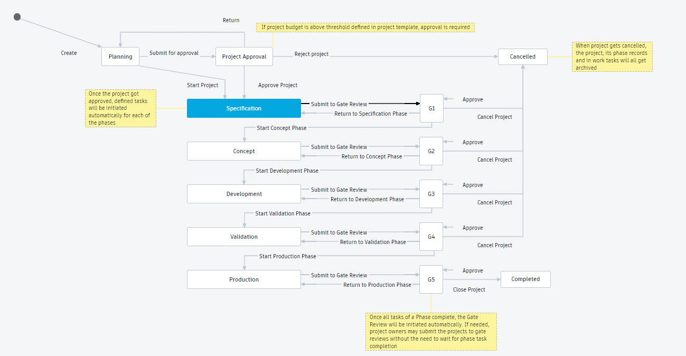Click the G1 gate review node
The height and width of the screenshot is (356, 686).
[x=431, y=108]
